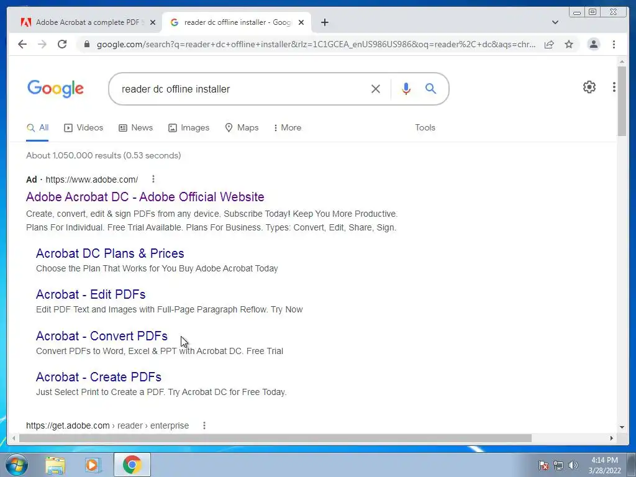Open Adobe Acrobat DC Official Website link
The width and height of the screenshot is (636, 477).
pyautogui.click(x=145, y=197)
